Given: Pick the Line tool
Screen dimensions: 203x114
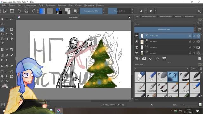Looking at the screenshot, I should [x=7, y=29].
